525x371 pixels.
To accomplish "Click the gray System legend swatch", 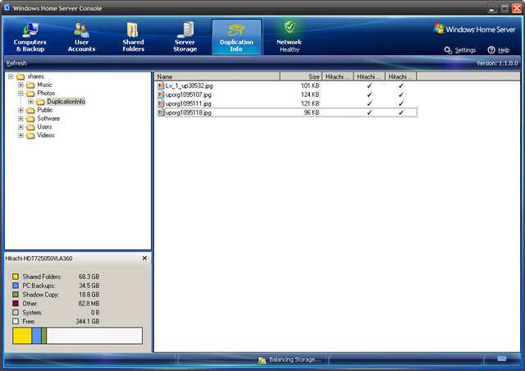I will (16, 313).
